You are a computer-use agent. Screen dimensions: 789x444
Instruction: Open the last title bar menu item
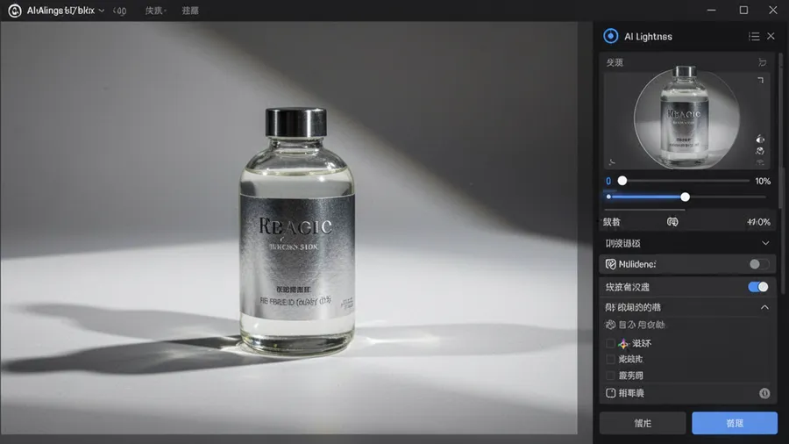pyautogui.click(x=190, y=11)
